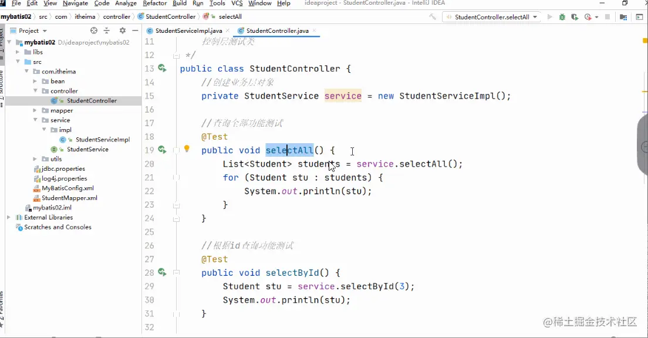Viewport: 648px width, 338px height.
Task: Open the terminal icon at top right
Action: 638,18
